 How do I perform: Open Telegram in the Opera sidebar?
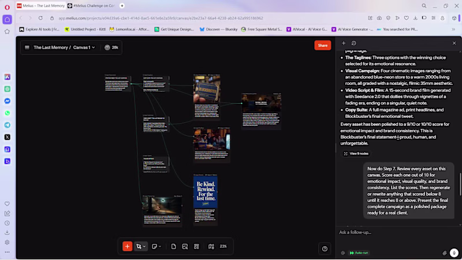pos(8,125)
